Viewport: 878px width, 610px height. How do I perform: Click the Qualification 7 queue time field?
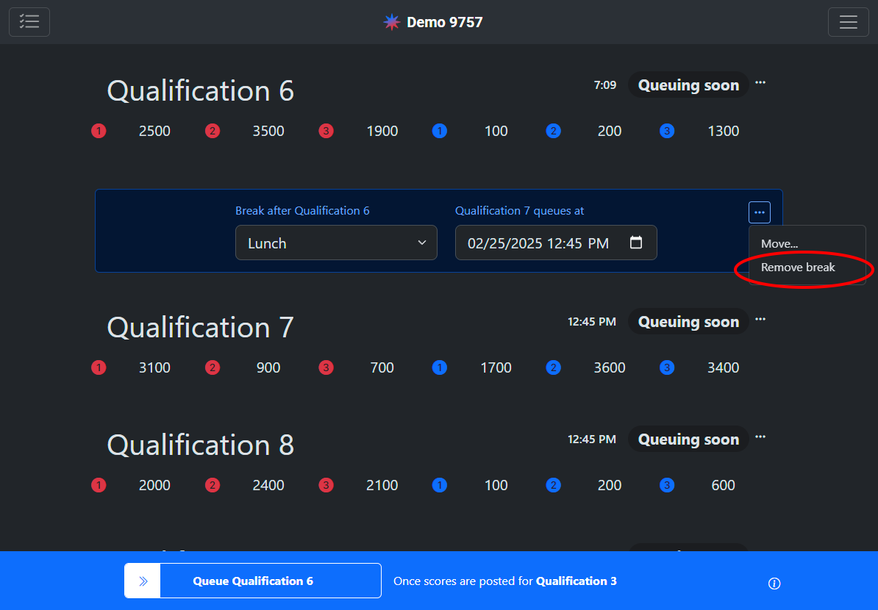[540, 243]
